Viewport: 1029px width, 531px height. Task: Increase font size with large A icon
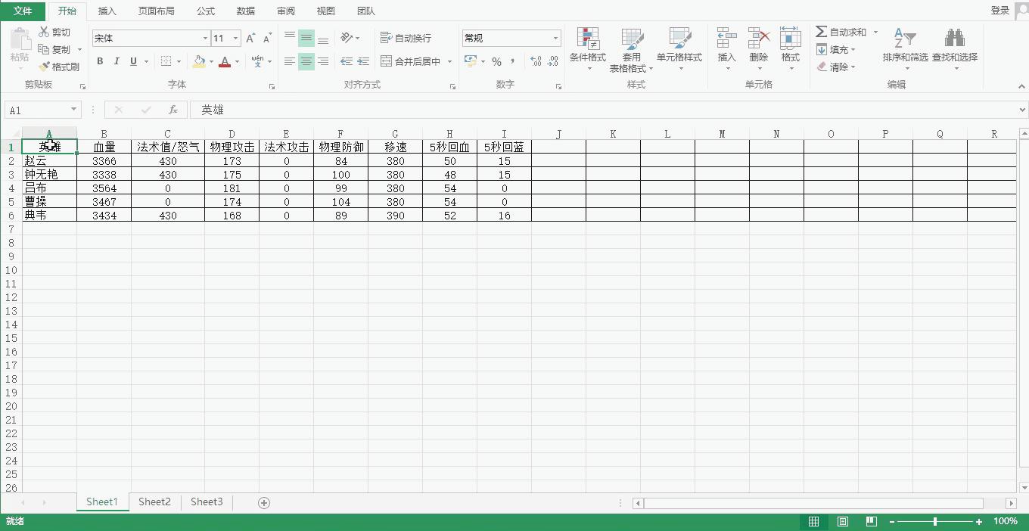pyautogui.click(x=250, y=38)
